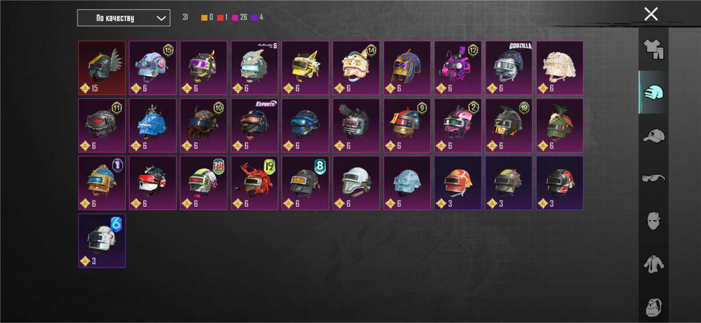This screenshot has width=701, height=323.
Task: Select the pink bunny-eared helmet badge 12
Action: click(x=458, y=68)
